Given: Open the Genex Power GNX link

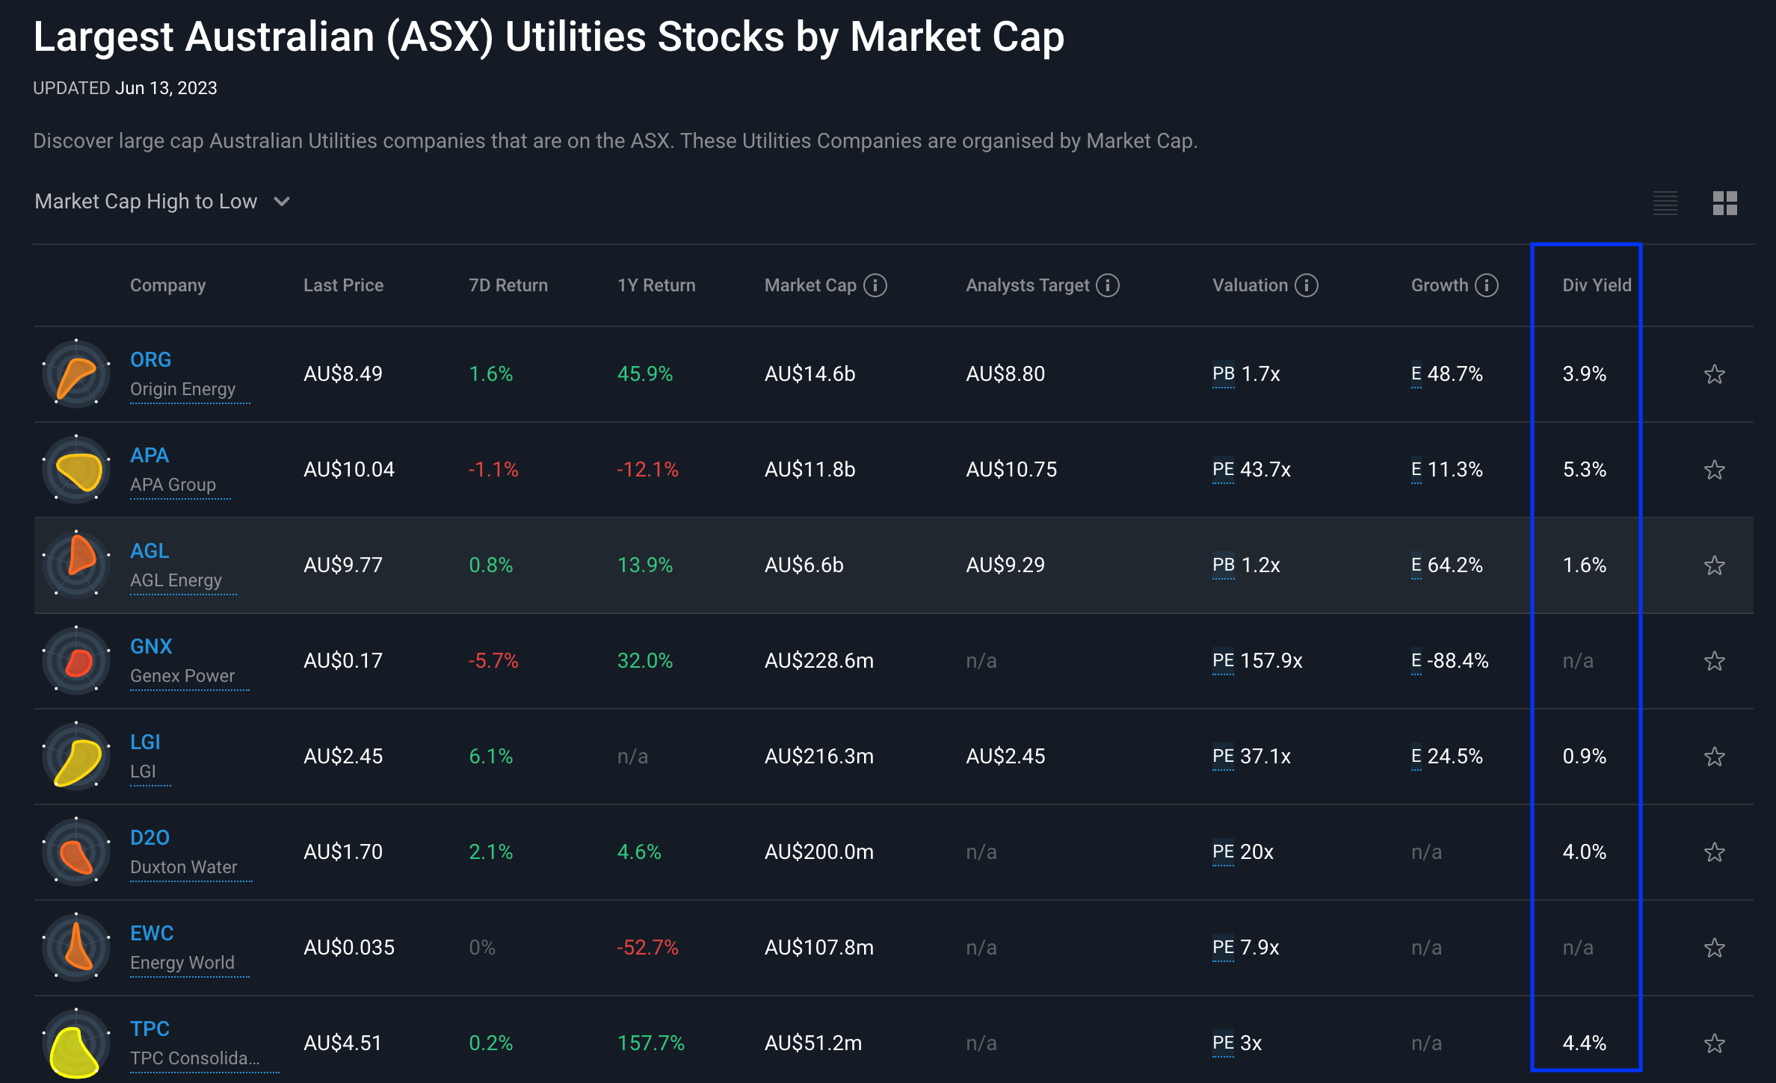Looking at the screenshot, I should point(151,647).
